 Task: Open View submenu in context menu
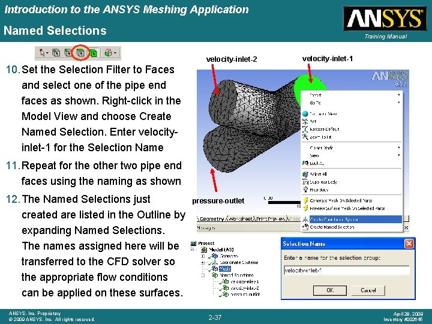point(352,155)
